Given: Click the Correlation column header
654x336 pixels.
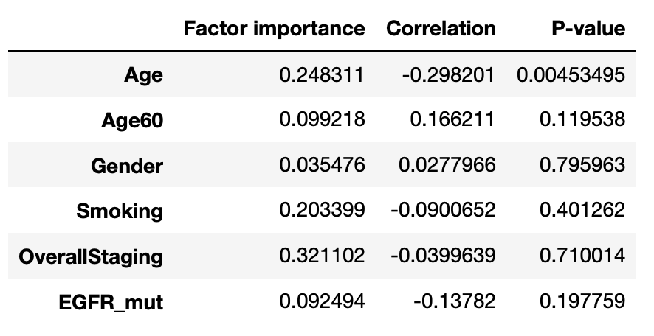Looking at the screenshot, I should point(441,29).
